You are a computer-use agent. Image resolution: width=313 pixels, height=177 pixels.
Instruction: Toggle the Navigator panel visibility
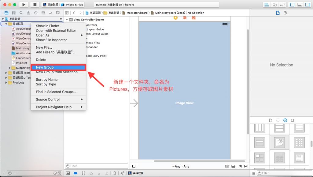(292, 5)
